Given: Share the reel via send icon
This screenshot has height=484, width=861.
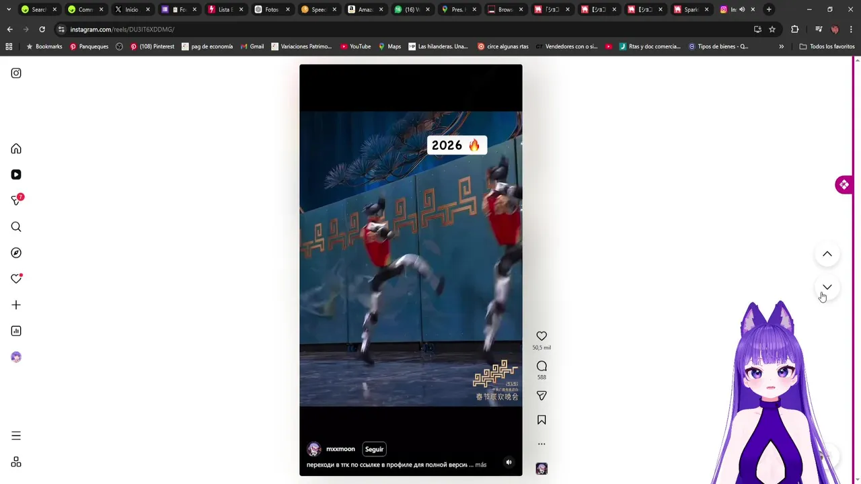Looking at the screenshot, I should [x=541, y=396].
